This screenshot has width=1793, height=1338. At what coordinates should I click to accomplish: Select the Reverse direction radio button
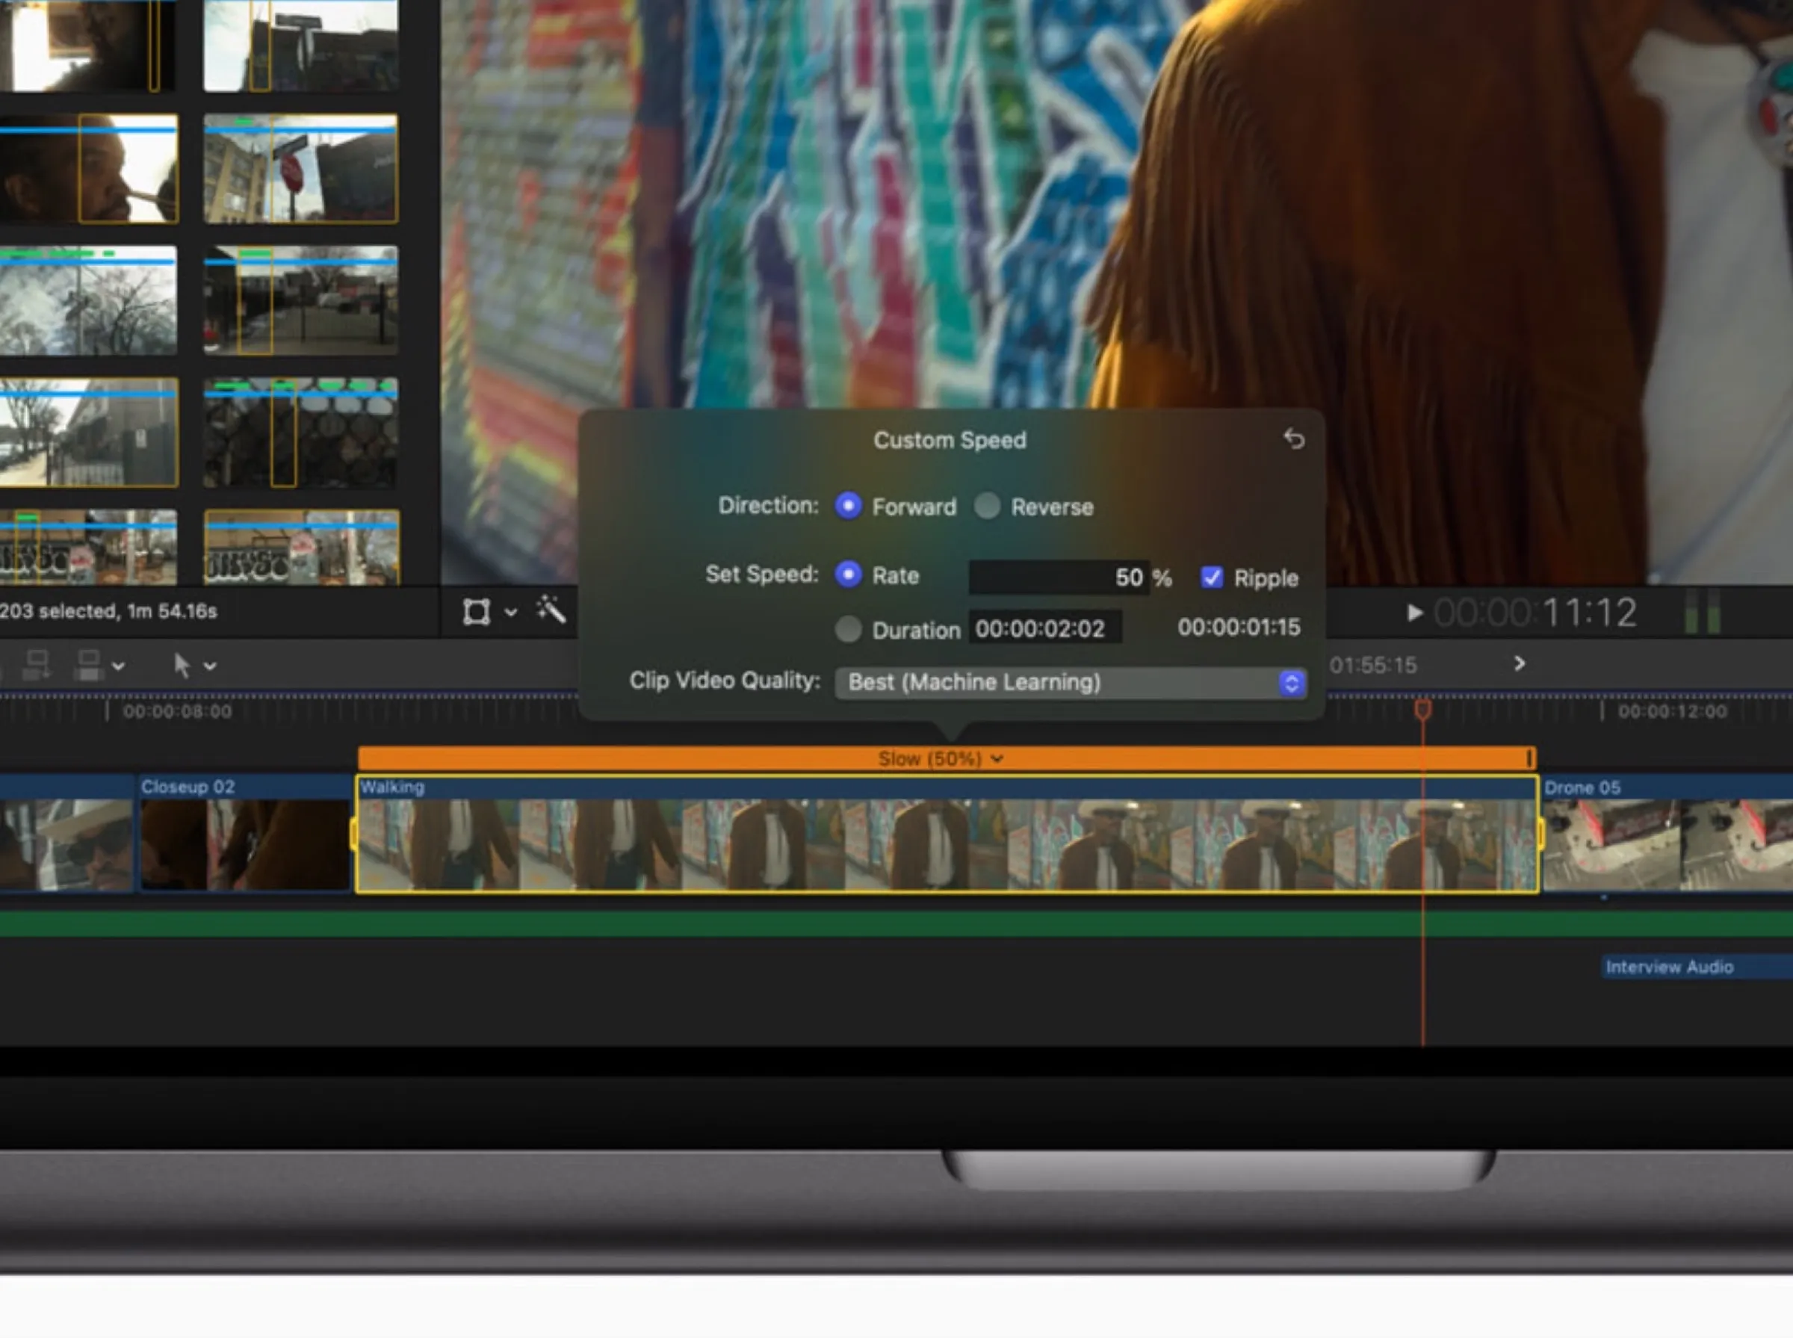987,507
